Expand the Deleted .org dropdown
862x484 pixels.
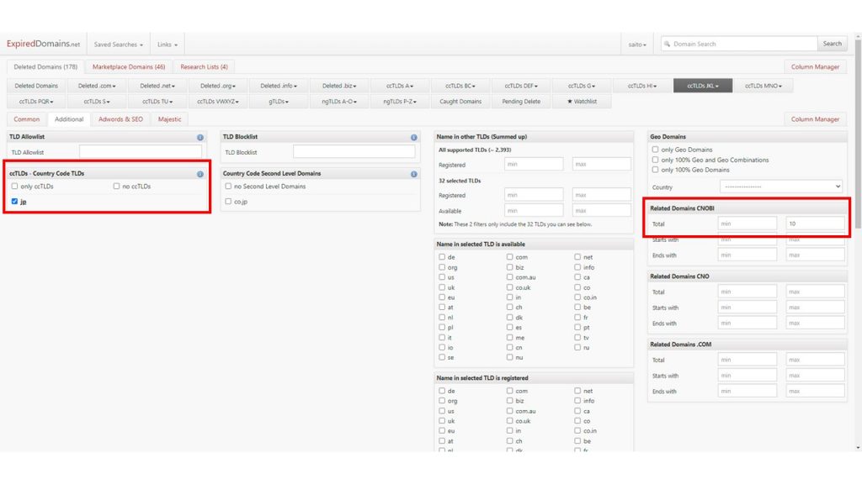pos(218,86)
